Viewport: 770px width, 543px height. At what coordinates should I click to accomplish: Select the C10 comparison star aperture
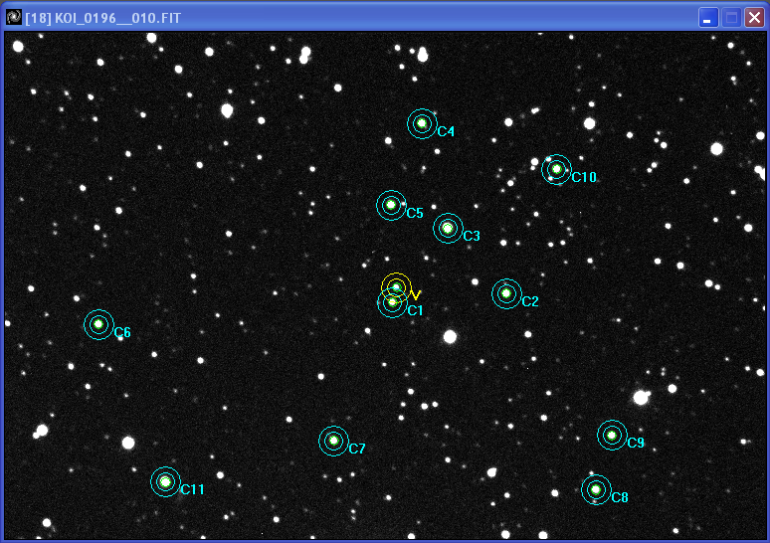click(x=556, y=169)
